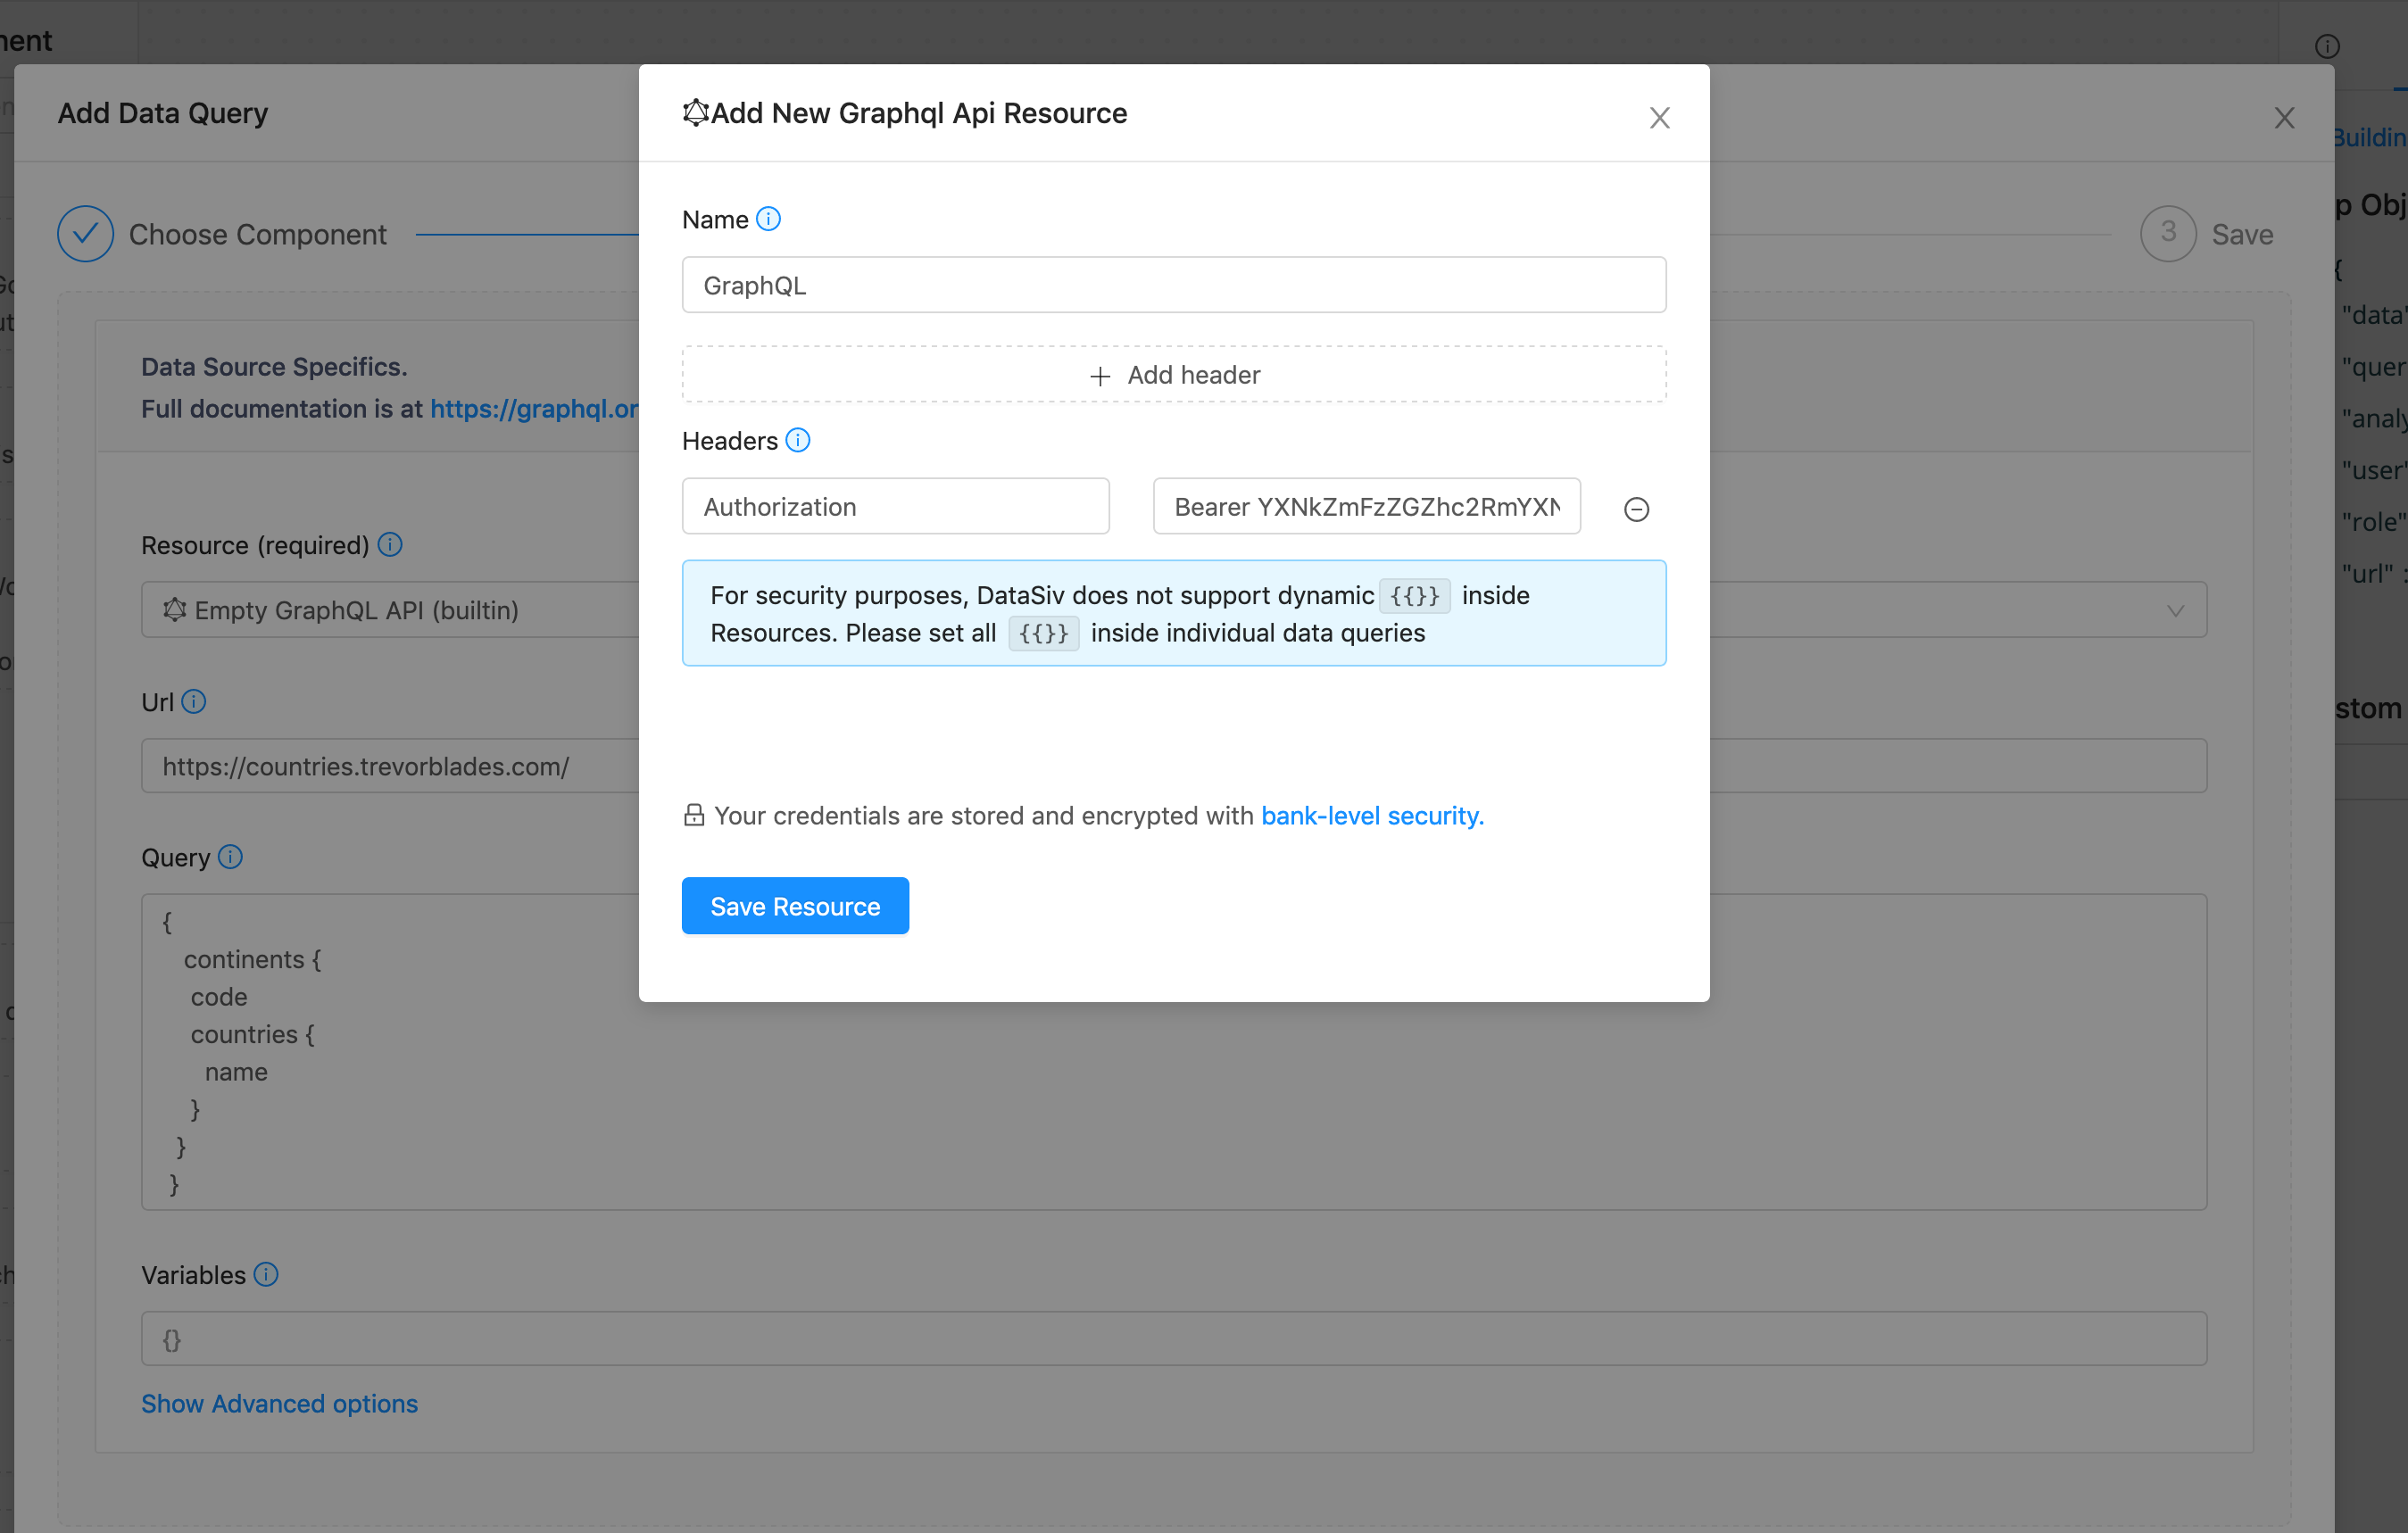Click the info icon in the top right corner
2408x1533 pixels.
tap(2327, 46)
